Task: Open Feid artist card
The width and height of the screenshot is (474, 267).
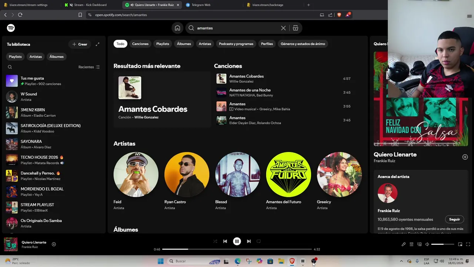Action: (x=136, y=181)
